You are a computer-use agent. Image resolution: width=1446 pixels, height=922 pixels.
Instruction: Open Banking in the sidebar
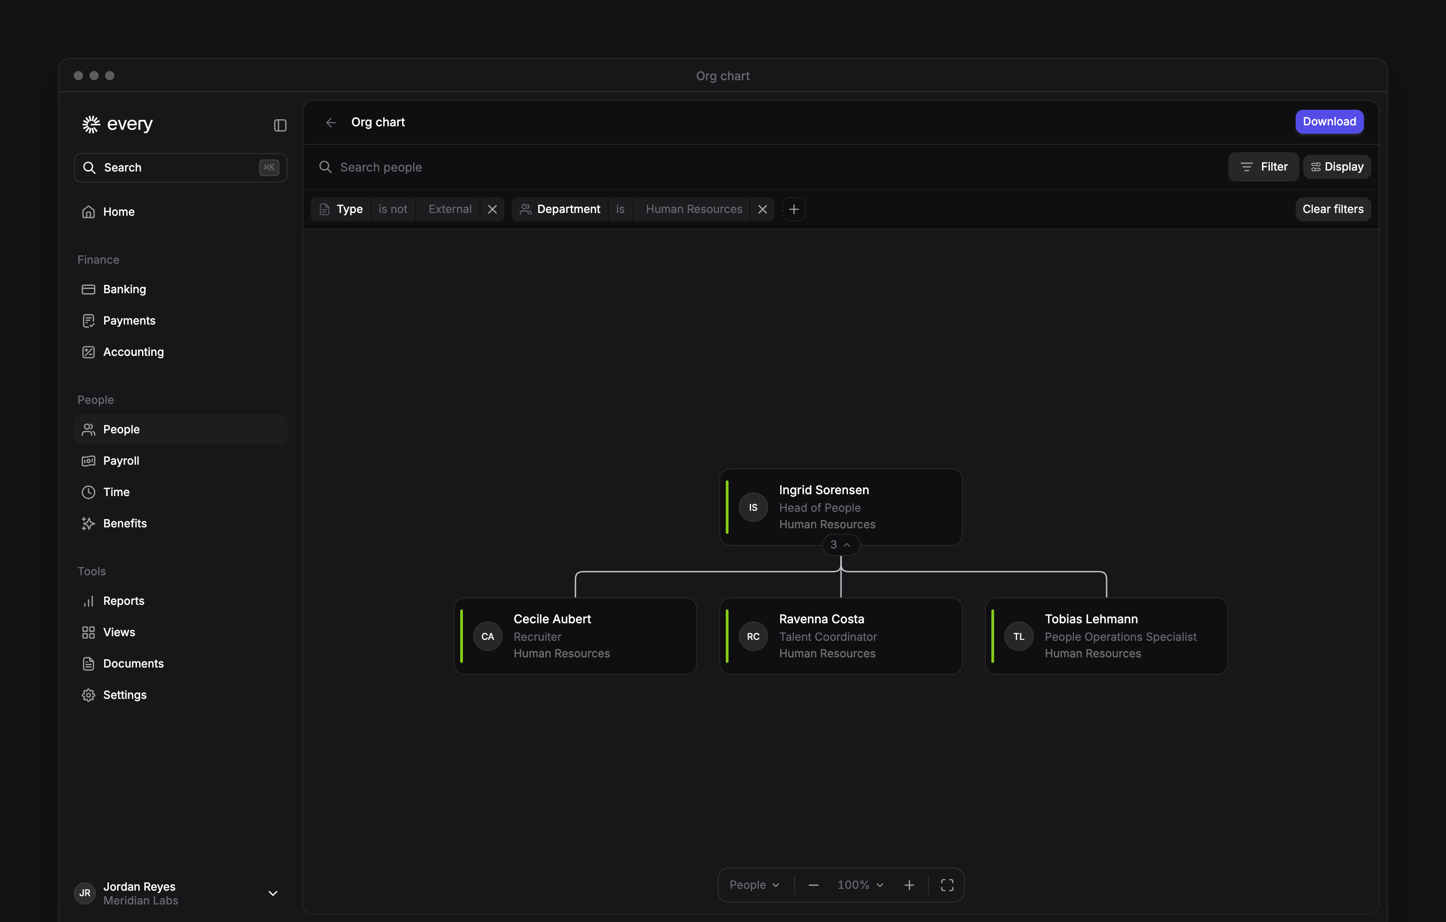180,290
